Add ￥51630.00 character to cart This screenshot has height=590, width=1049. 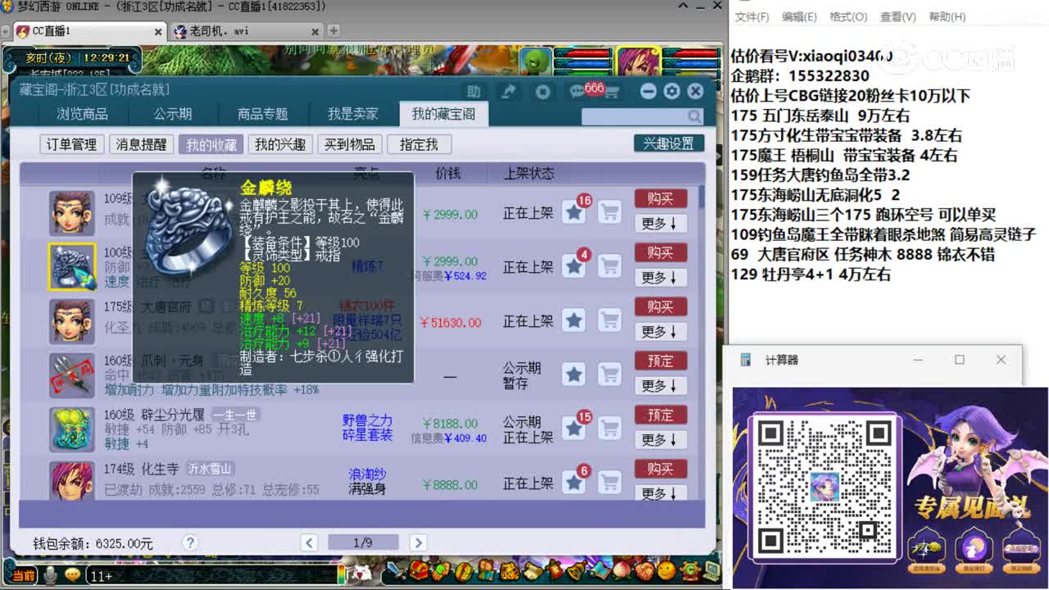609,320
